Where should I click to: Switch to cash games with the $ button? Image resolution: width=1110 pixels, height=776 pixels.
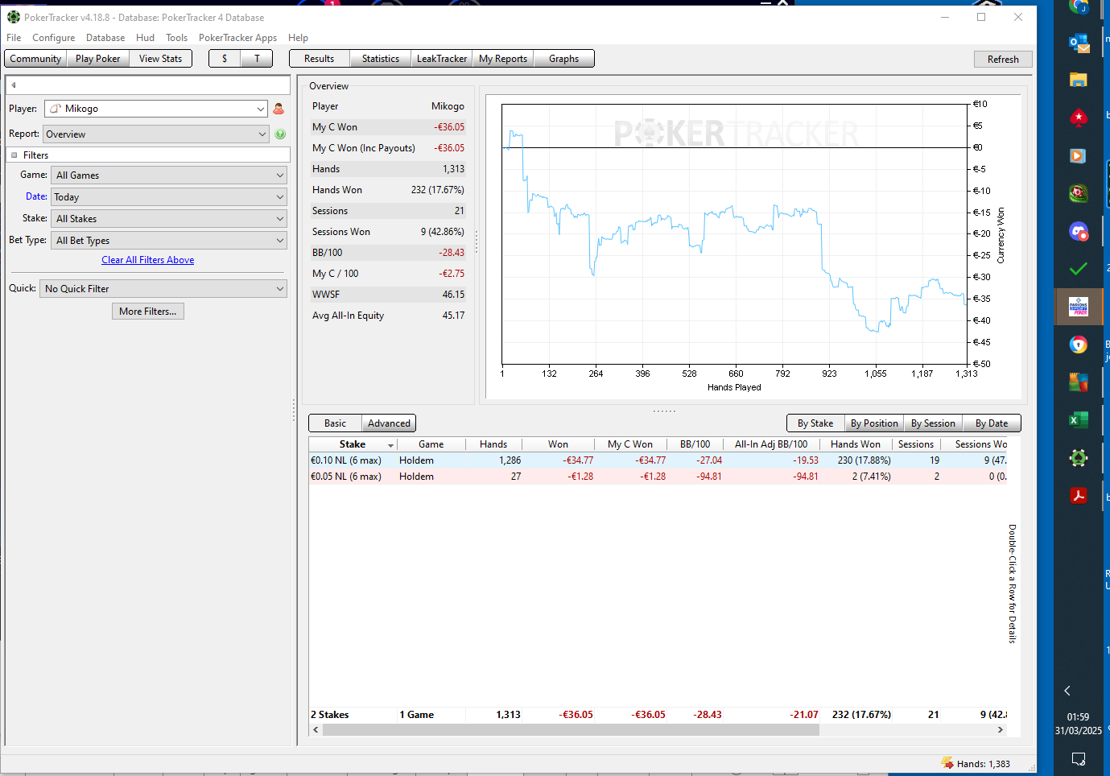pyautogui.click(x=225, y=59)
